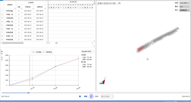The image size is (191, 102).
Task: Click the filter arrow on 任务名称 column
Action: pos(15,8)
